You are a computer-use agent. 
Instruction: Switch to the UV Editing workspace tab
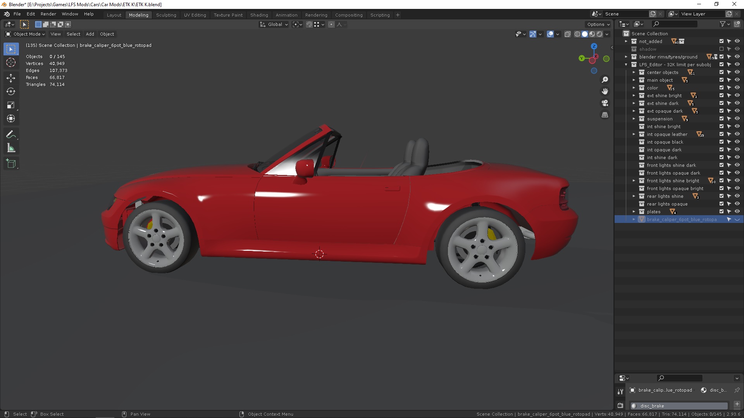click(195, 15)
